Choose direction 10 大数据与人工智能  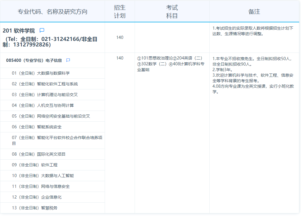(43, 176)
